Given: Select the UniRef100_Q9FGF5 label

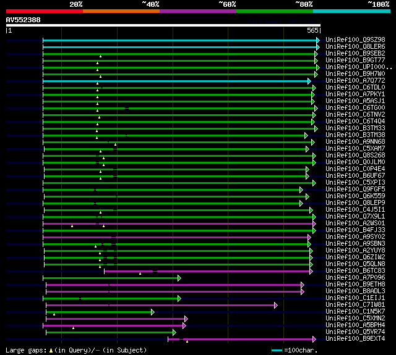Looking at the screenshot, I should [x=355, y=190].
